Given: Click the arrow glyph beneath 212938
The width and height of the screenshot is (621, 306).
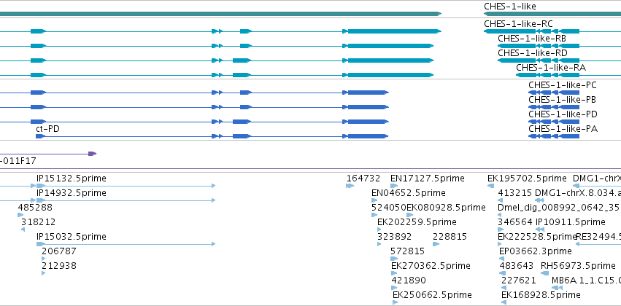Looking at the screenshot, I should 44,273.
